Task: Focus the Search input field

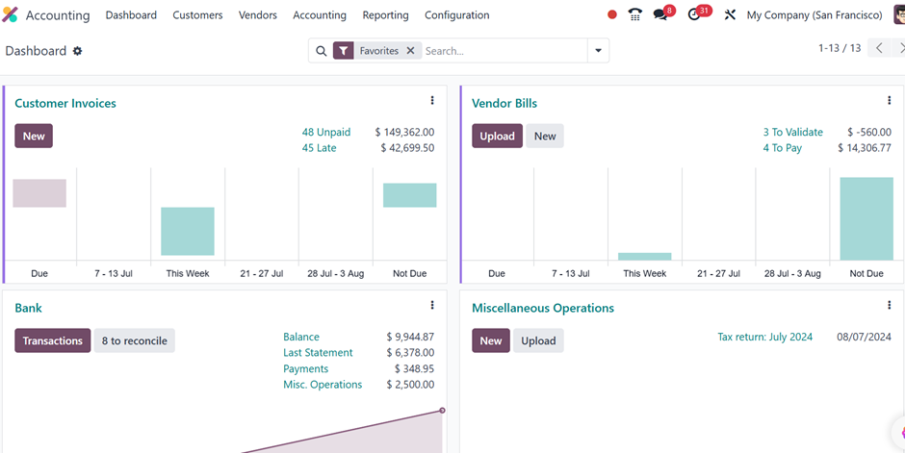Action: coord(505,51)
